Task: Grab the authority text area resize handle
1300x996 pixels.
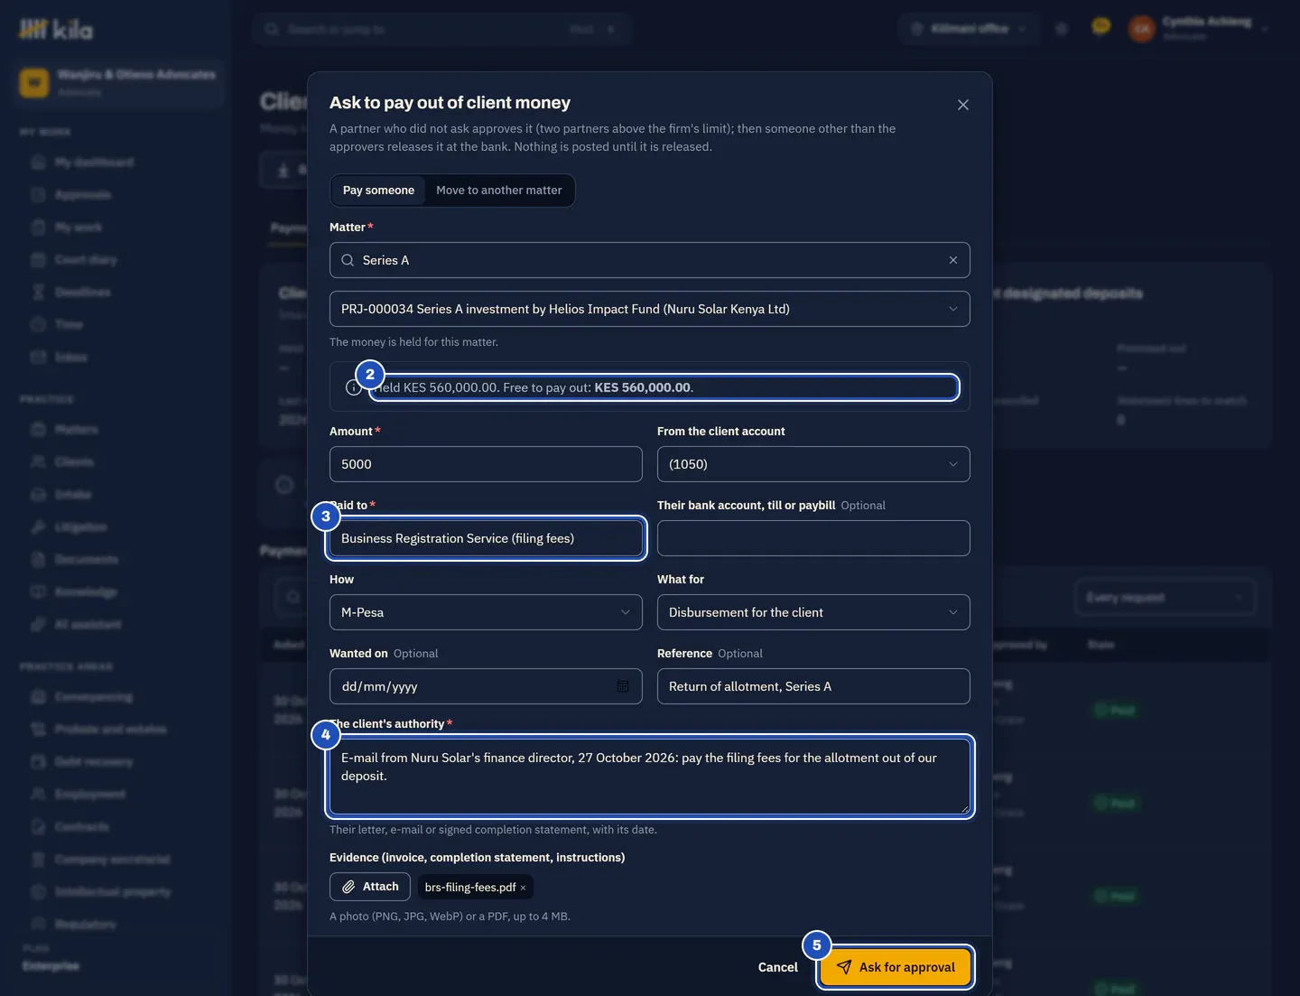Action: point(965,809)
